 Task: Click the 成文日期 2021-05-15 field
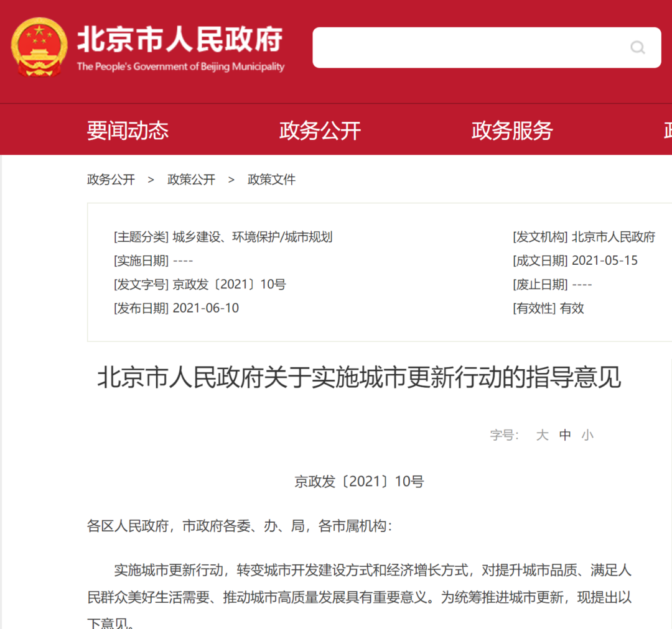[x=604, y=260]
